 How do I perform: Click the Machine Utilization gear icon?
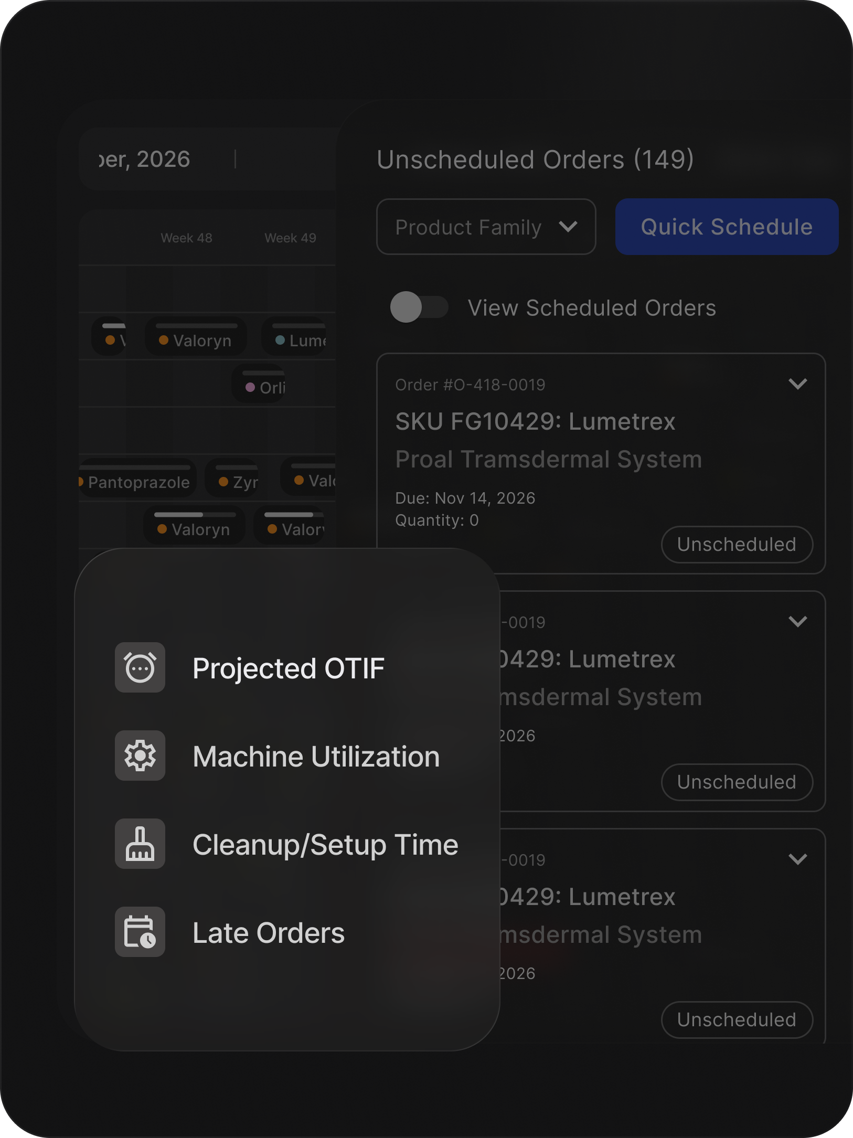coord(140,756)
